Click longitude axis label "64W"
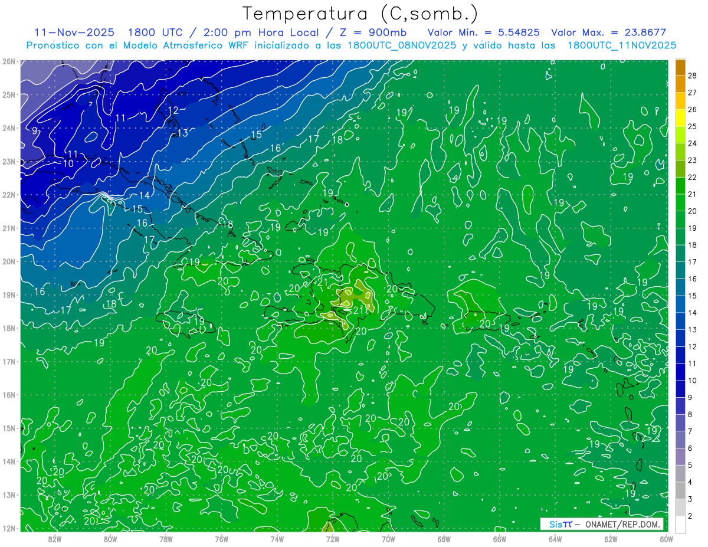Screen dimensions: 708x547 (x=555, y=539)
